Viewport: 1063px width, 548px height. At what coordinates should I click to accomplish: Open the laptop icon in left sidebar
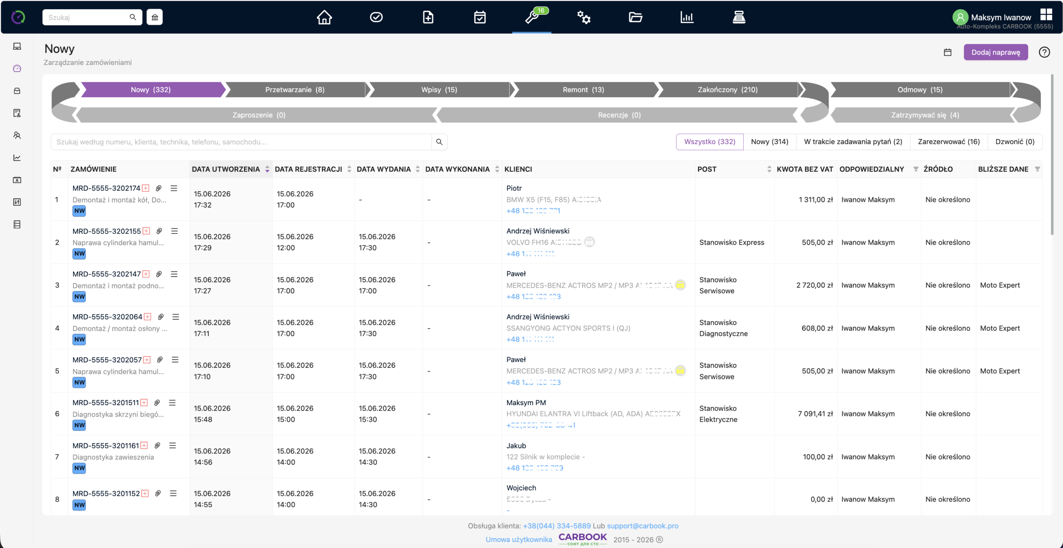click(x=17, y=46)
